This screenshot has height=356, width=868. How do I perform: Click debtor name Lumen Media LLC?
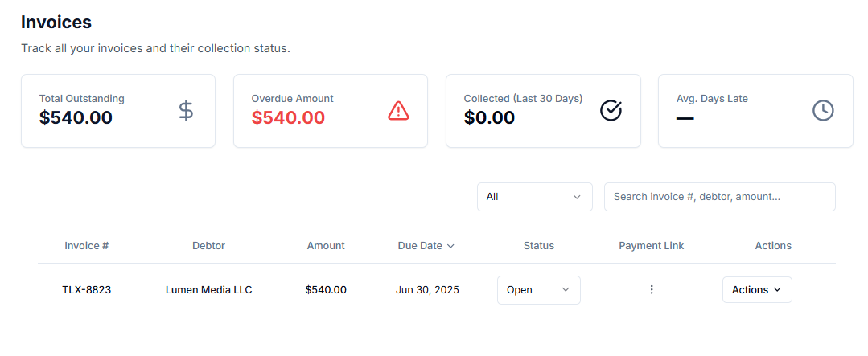point(208,289)
